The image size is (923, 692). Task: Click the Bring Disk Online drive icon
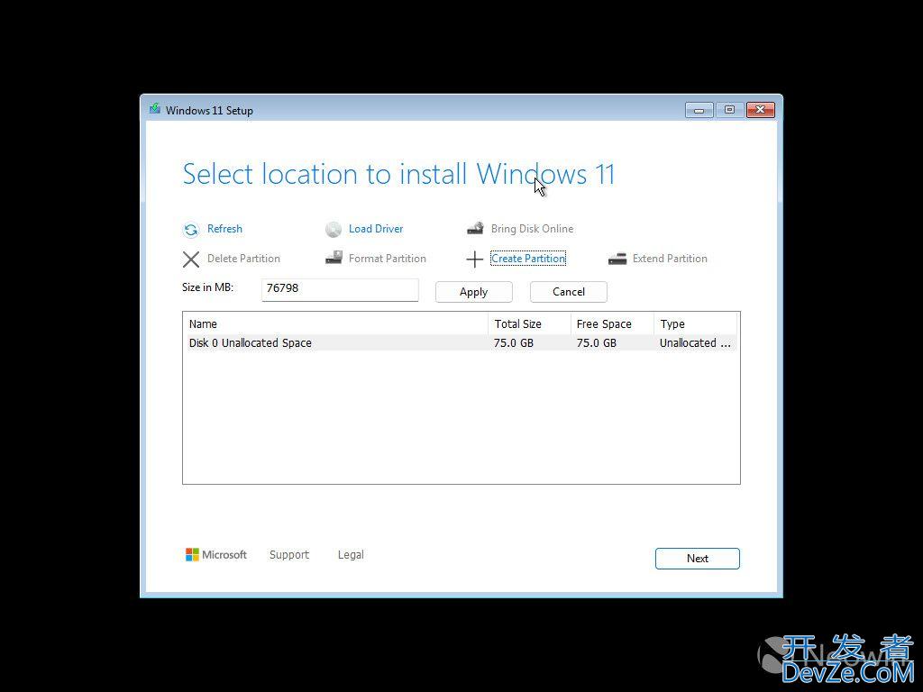[x=475, y=228]
